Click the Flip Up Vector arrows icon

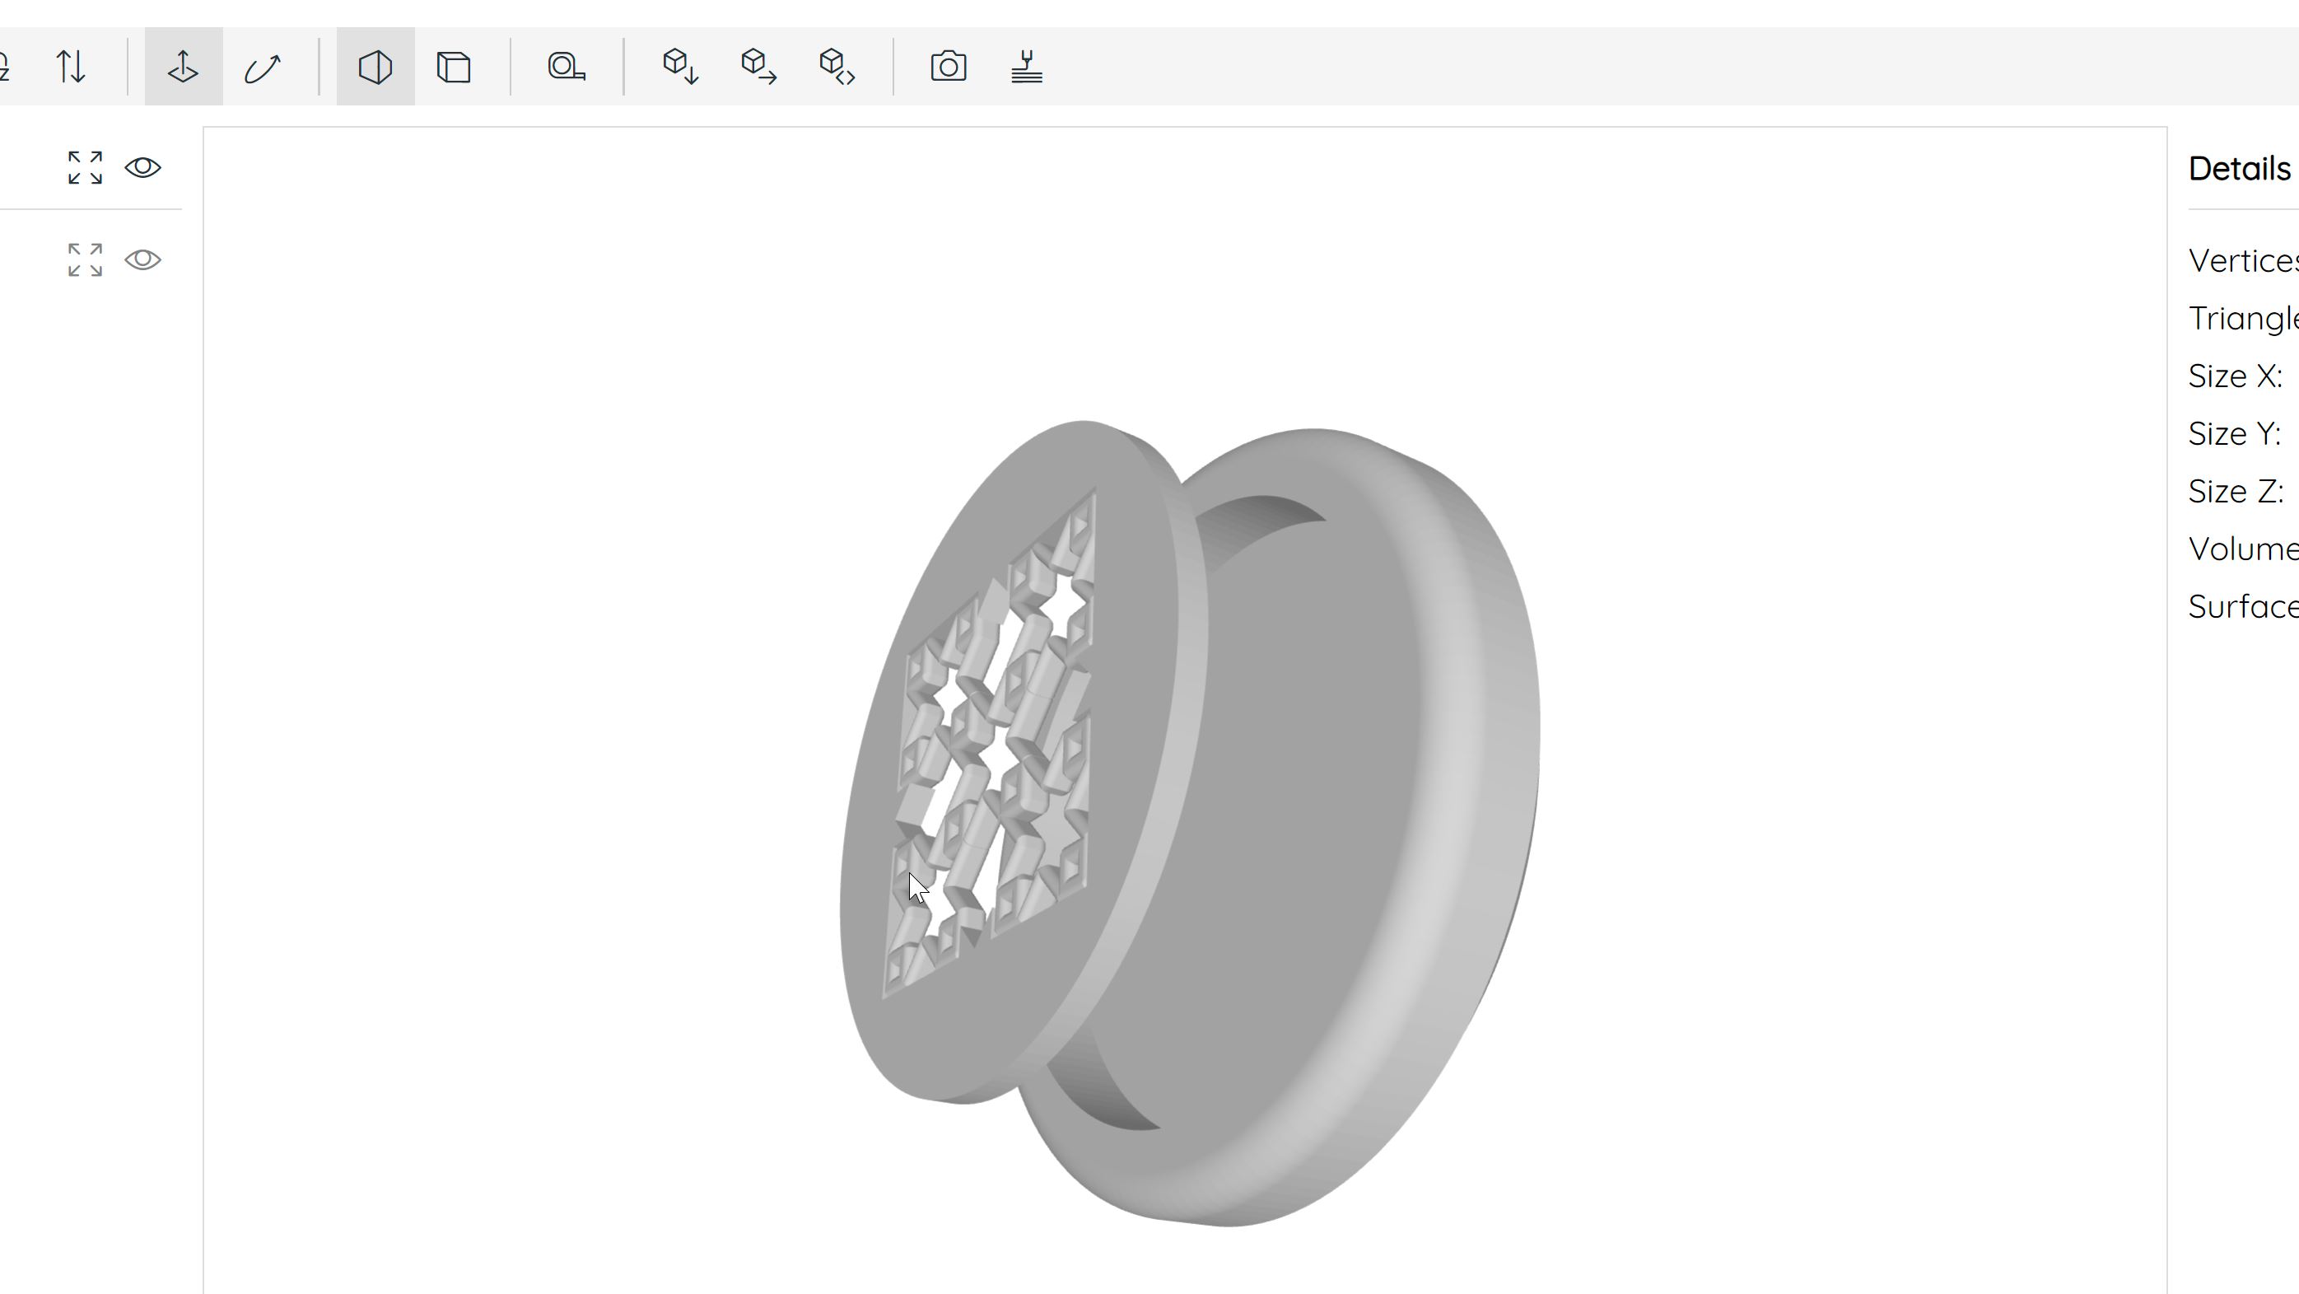click(x=72, y=66)
